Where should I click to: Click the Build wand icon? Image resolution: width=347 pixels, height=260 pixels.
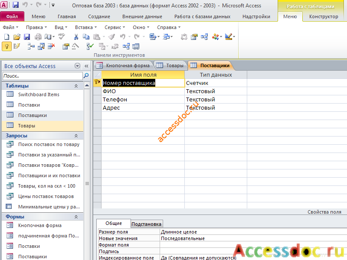[x=75, y=46]
